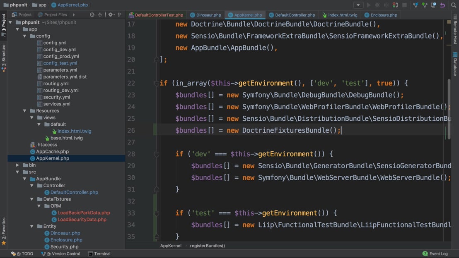Click the Run with Coverage icon
The image size is (459, 258).
386,5
